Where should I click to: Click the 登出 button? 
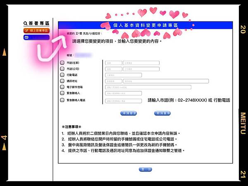pyautogui.click(x=145, y=170)
